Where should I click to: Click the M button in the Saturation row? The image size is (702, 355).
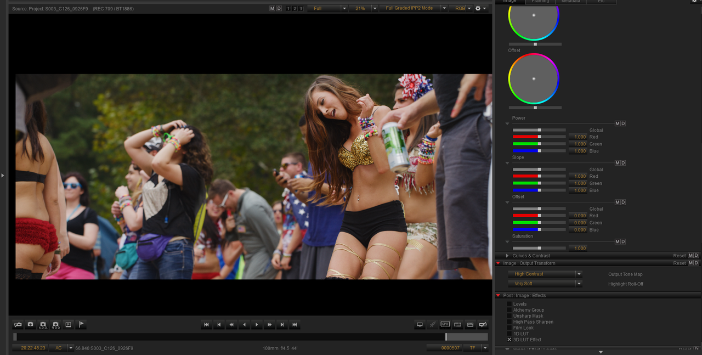[x=618, y=242]
